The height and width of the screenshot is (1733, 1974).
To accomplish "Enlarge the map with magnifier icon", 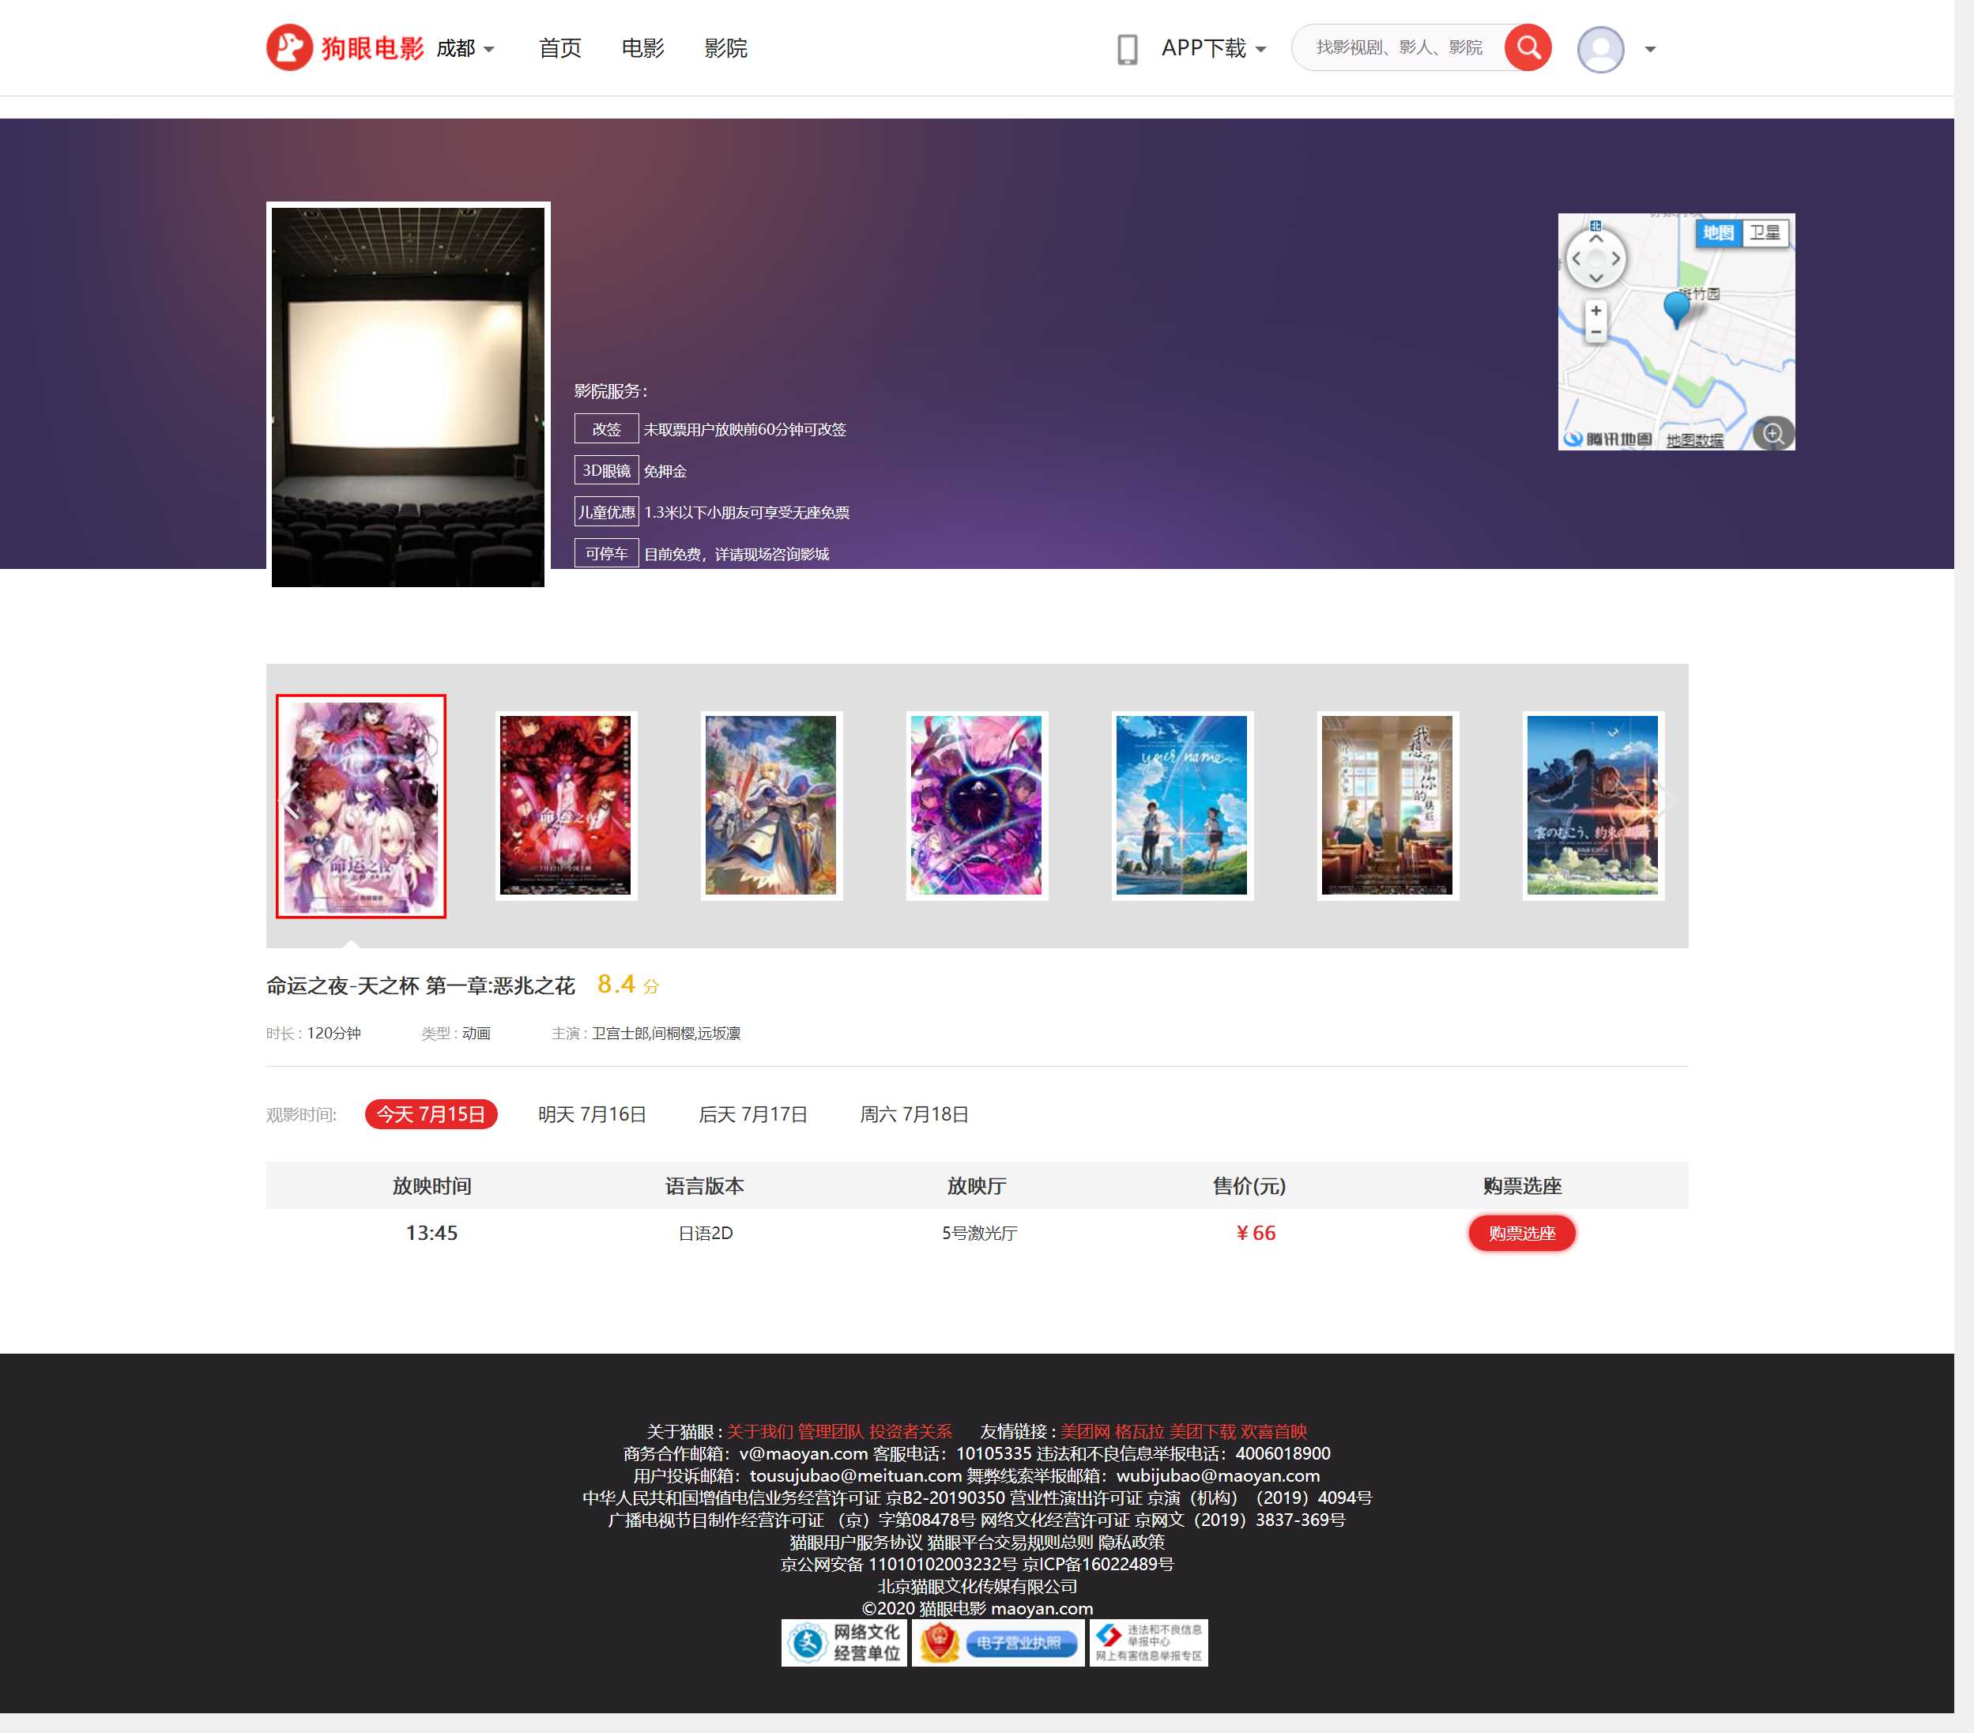I will [1773, 434].
